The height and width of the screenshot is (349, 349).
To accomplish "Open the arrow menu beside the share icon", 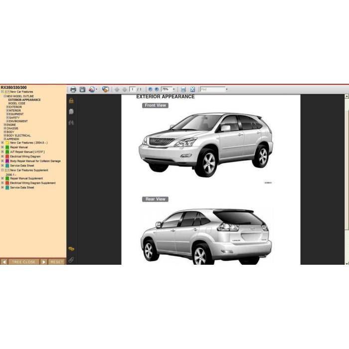I will 96,89.
